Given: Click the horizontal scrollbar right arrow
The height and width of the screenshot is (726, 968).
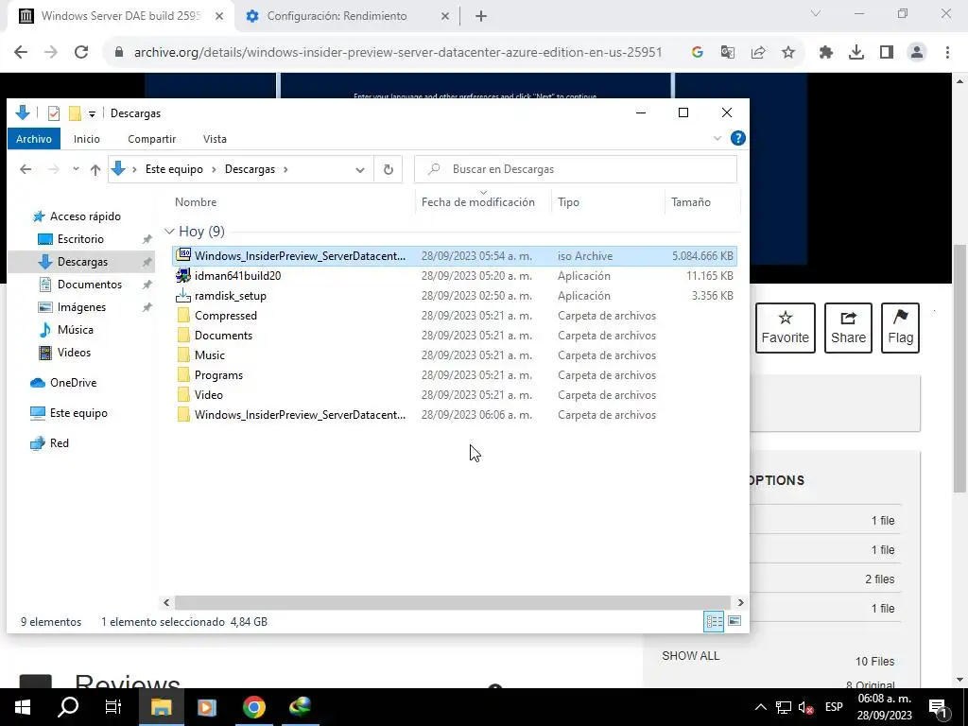Looking at the screenshot, I should pos(741,602).
